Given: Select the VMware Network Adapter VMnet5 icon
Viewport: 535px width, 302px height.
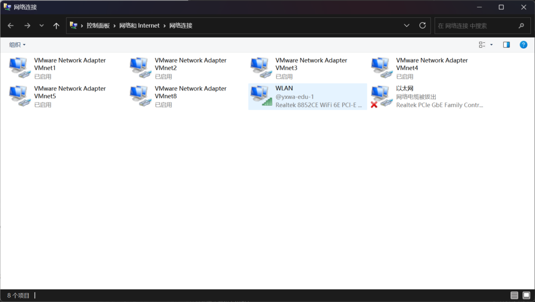Looking at the screenshot, I should pos(19,96).
